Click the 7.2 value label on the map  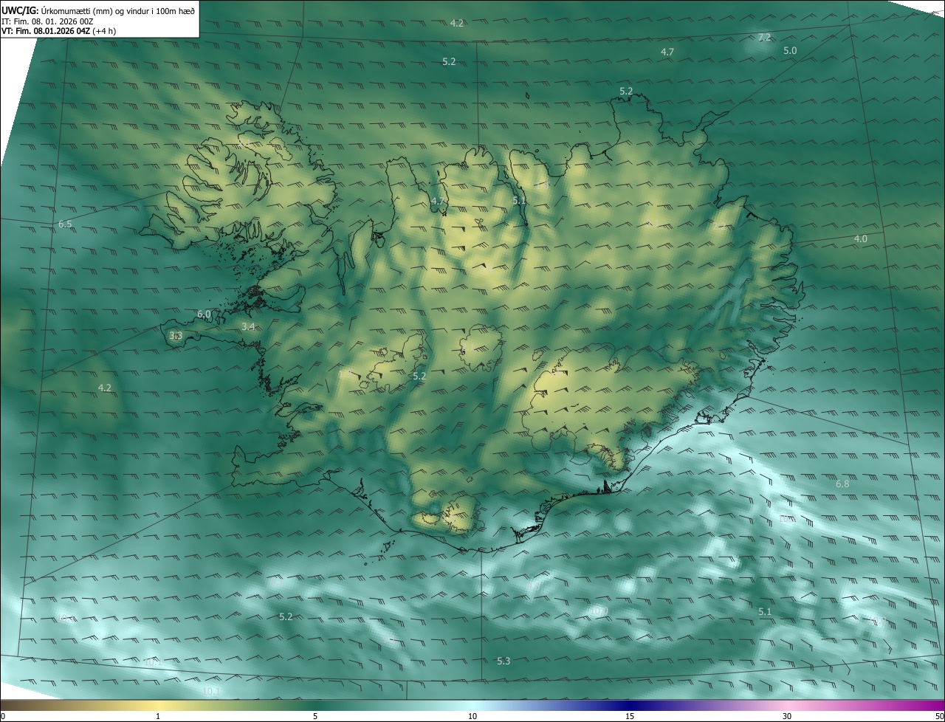pos(764,38)
